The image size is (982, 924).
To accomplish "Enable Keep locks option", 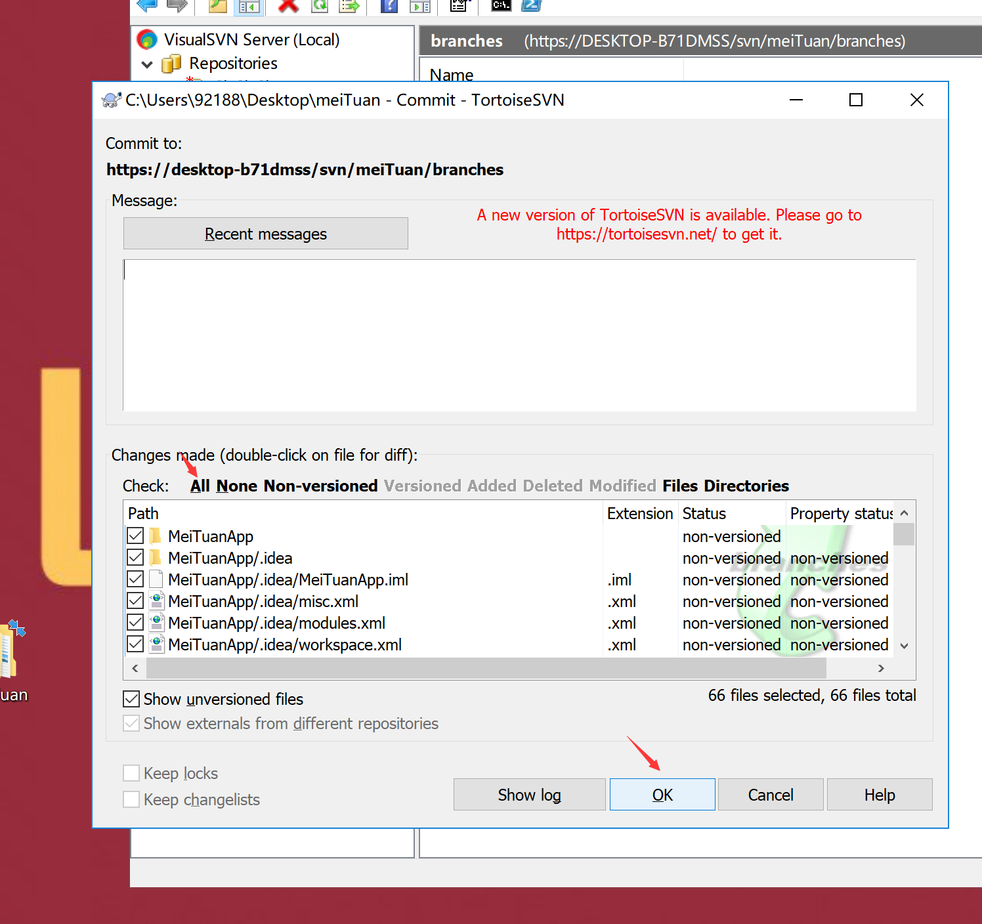I will (x=131, y=773).
